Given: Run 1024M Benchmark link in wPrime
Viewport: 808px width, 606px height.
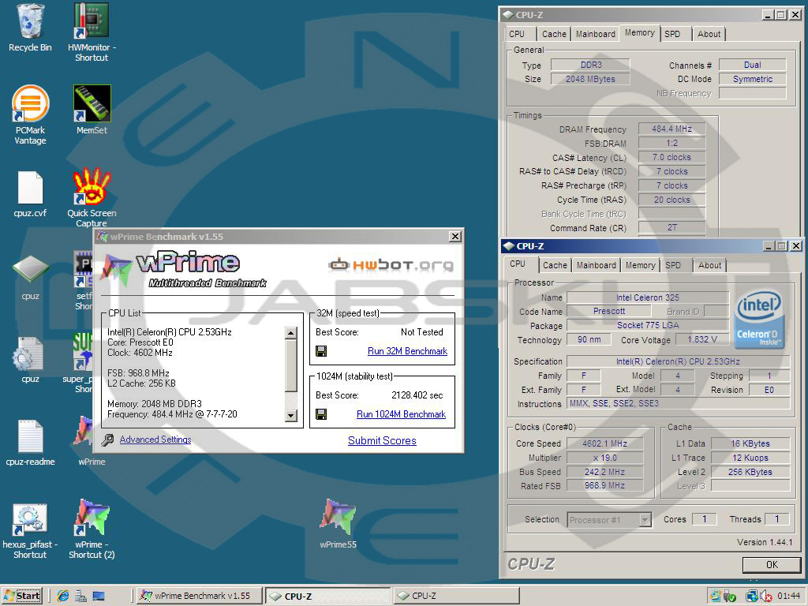Looking at the screenshot, I should pyautogui.click(x=401, y=413).
